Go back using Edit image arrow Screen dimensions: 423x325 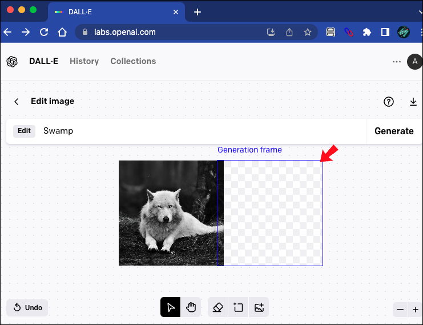tap(17, 102)
